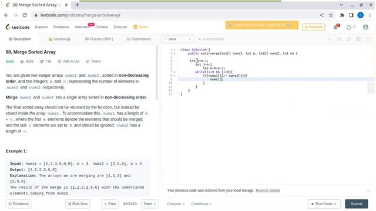
Task: Open Run Code options arrow
Action: pyautogui.click(x=335, y=204)
